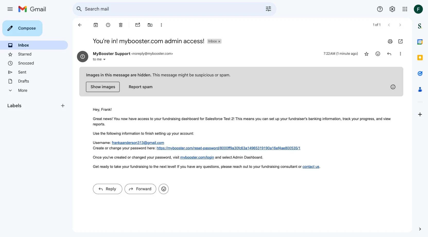Click the Labels heading

(x=14, y=106)
